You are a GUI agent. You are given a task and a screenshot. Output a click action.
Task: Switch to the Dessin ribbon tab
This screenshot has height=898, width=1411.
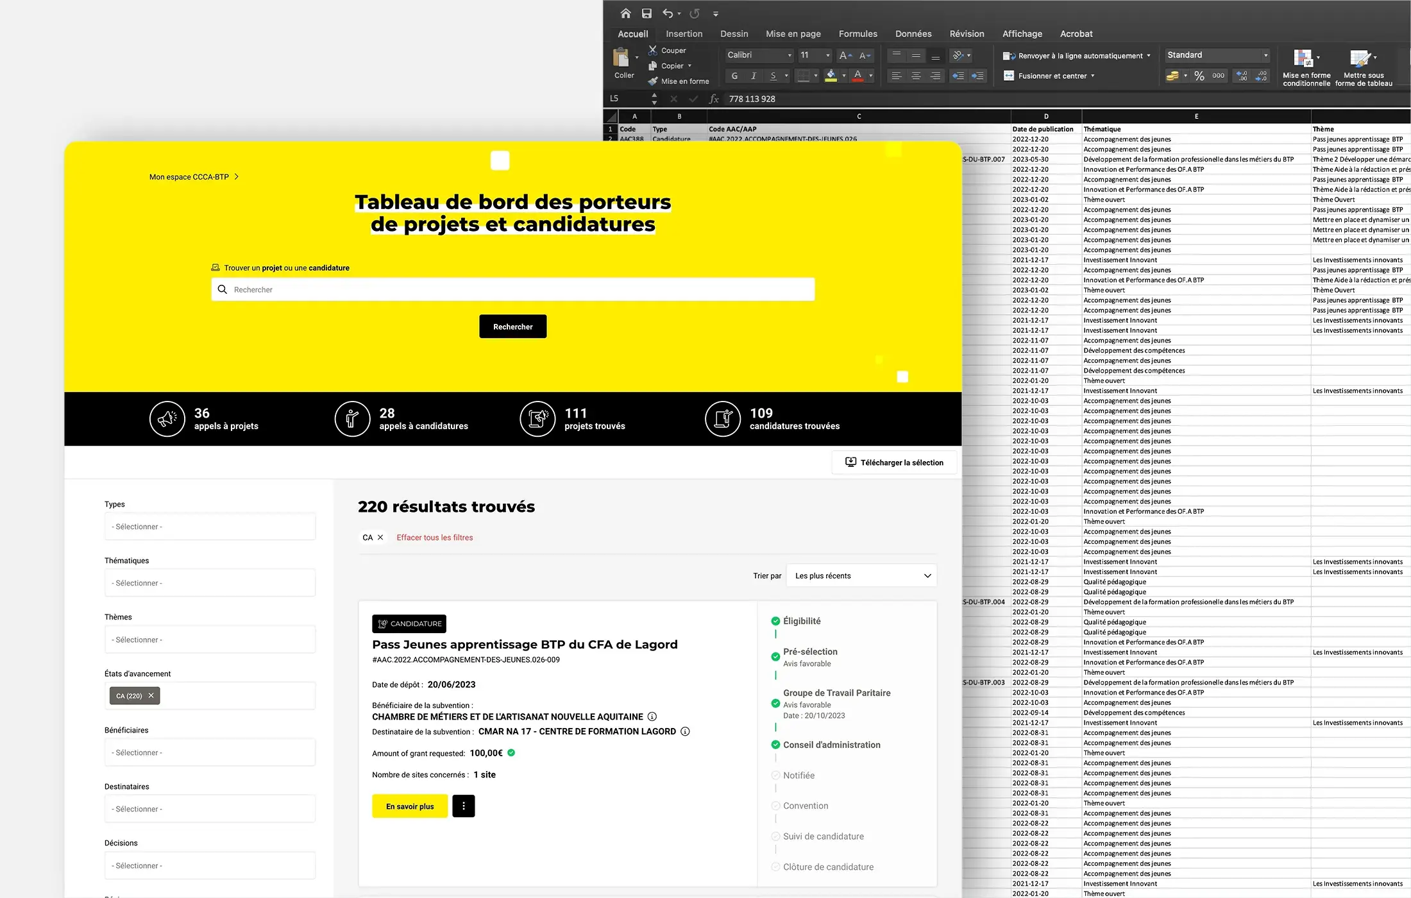[x=734, y=34]
